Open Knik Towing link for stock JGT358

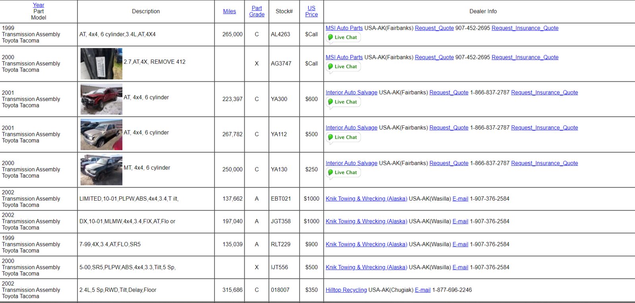366,222
